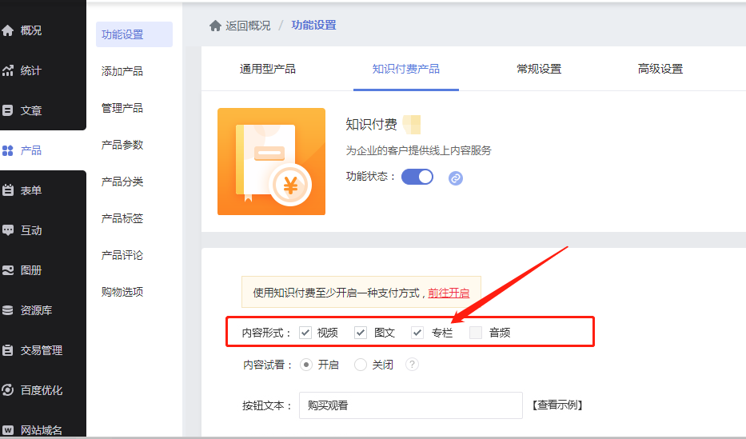This screenshot has width=746, height=439.
Task: Open 资源库 database icon
Action: 8,310
